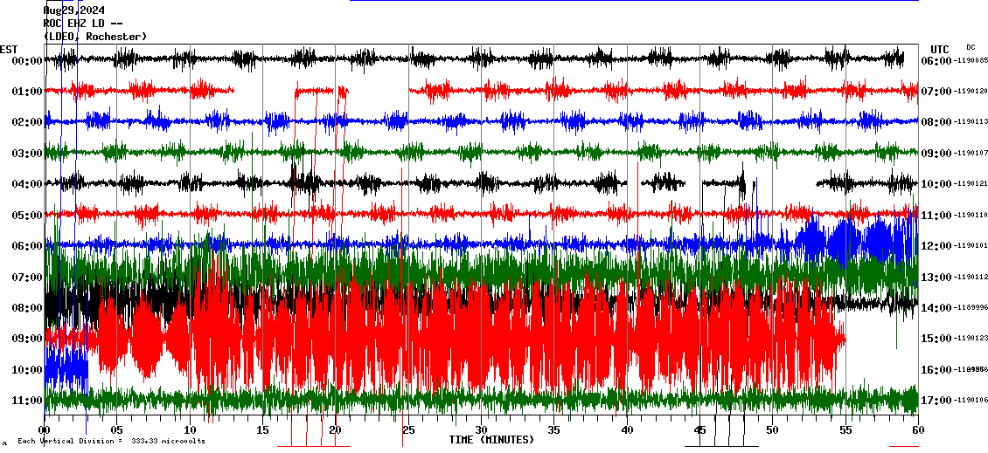Select the -1190085 DC offset value
988x453 pixels.
971,61
